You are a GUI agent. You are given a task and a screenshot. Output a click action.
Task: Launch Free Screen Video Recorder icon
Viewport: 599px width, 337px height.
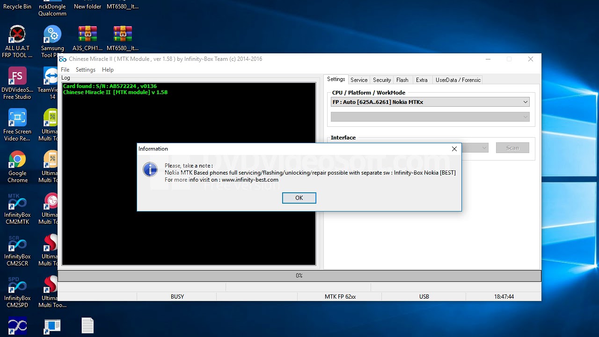click(x=17, y=125)
